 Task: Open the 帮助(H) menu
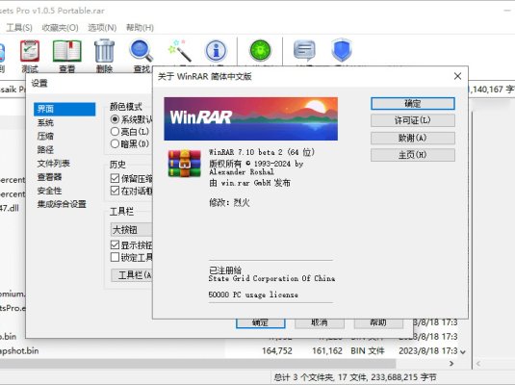[x=140, y=28]
